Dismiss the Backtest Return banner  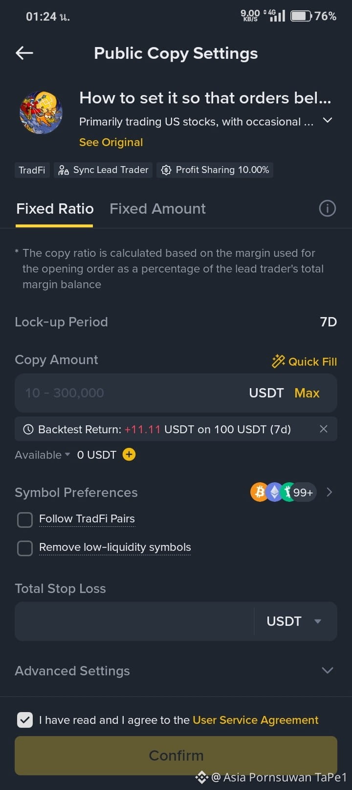[323, 429]
